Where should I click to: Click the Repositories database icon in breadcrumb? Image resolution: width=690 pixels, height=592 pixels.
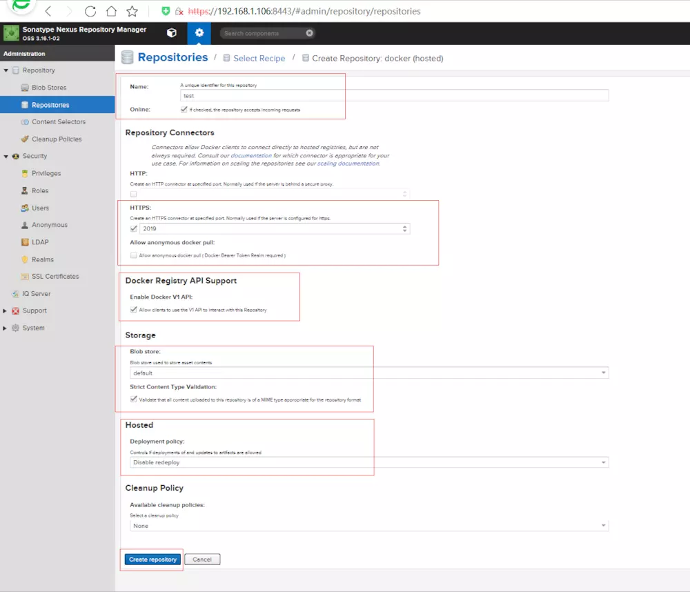(x=127, y=57)
